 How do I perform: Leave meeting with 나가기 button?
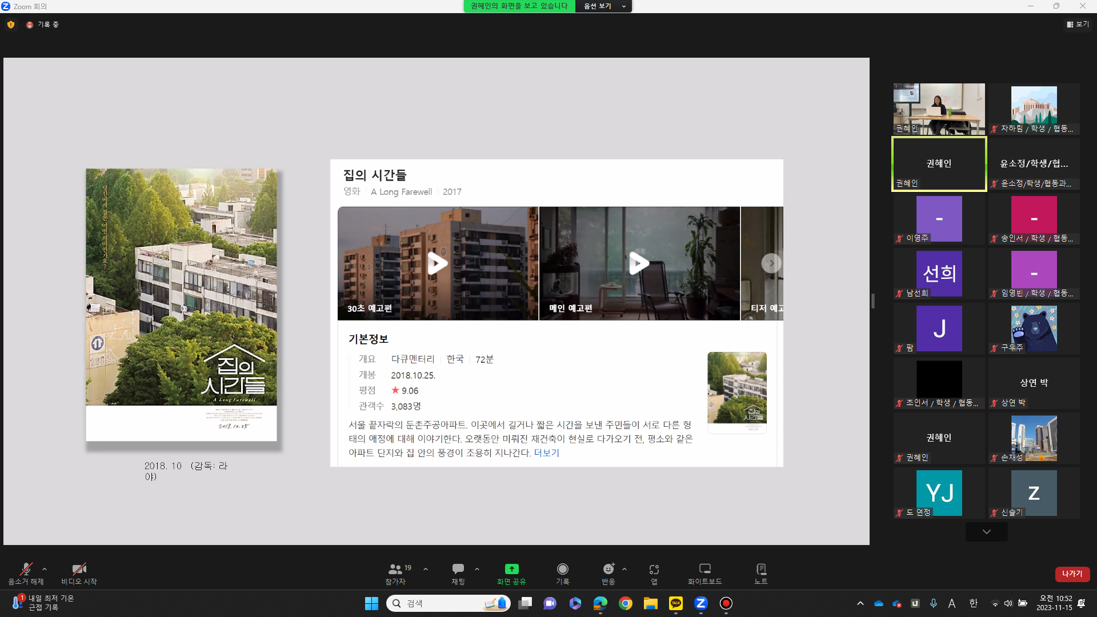tap(1072, 574)
